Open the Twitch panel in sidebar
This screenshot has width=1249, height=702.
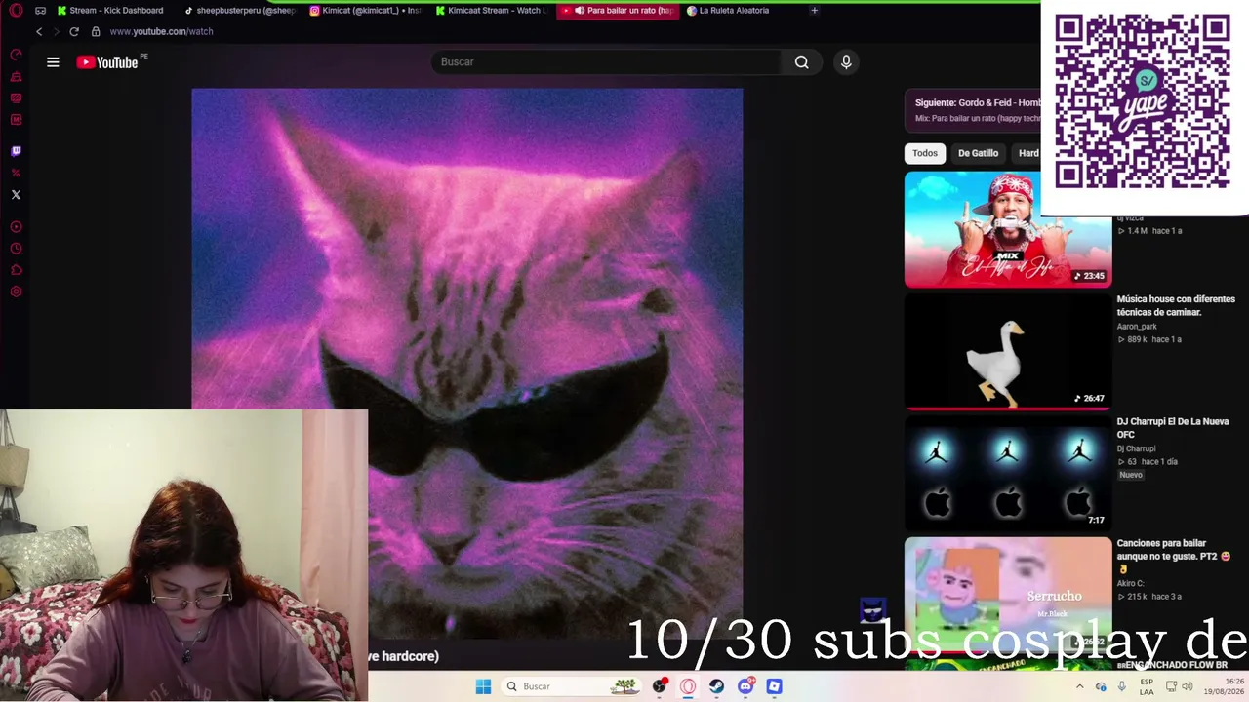(16, 151)
